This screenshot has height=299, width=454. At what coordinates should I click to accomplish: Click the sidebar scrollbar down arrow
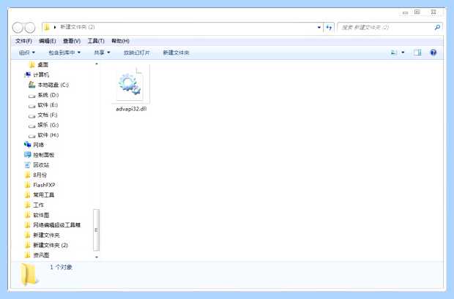(x=97, y=257)
